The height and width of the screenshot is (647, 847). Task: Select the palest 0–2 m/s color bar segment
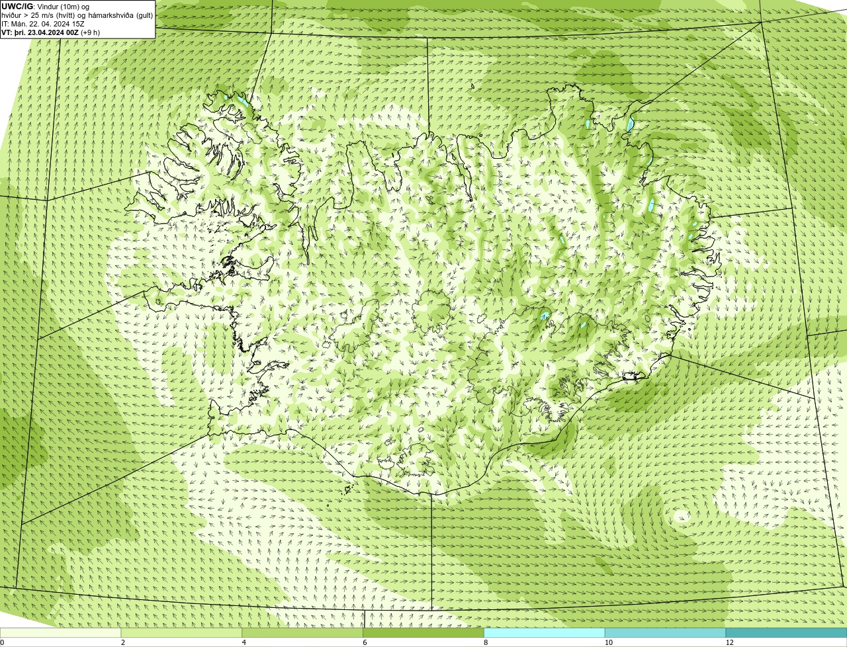pos(61,632)
